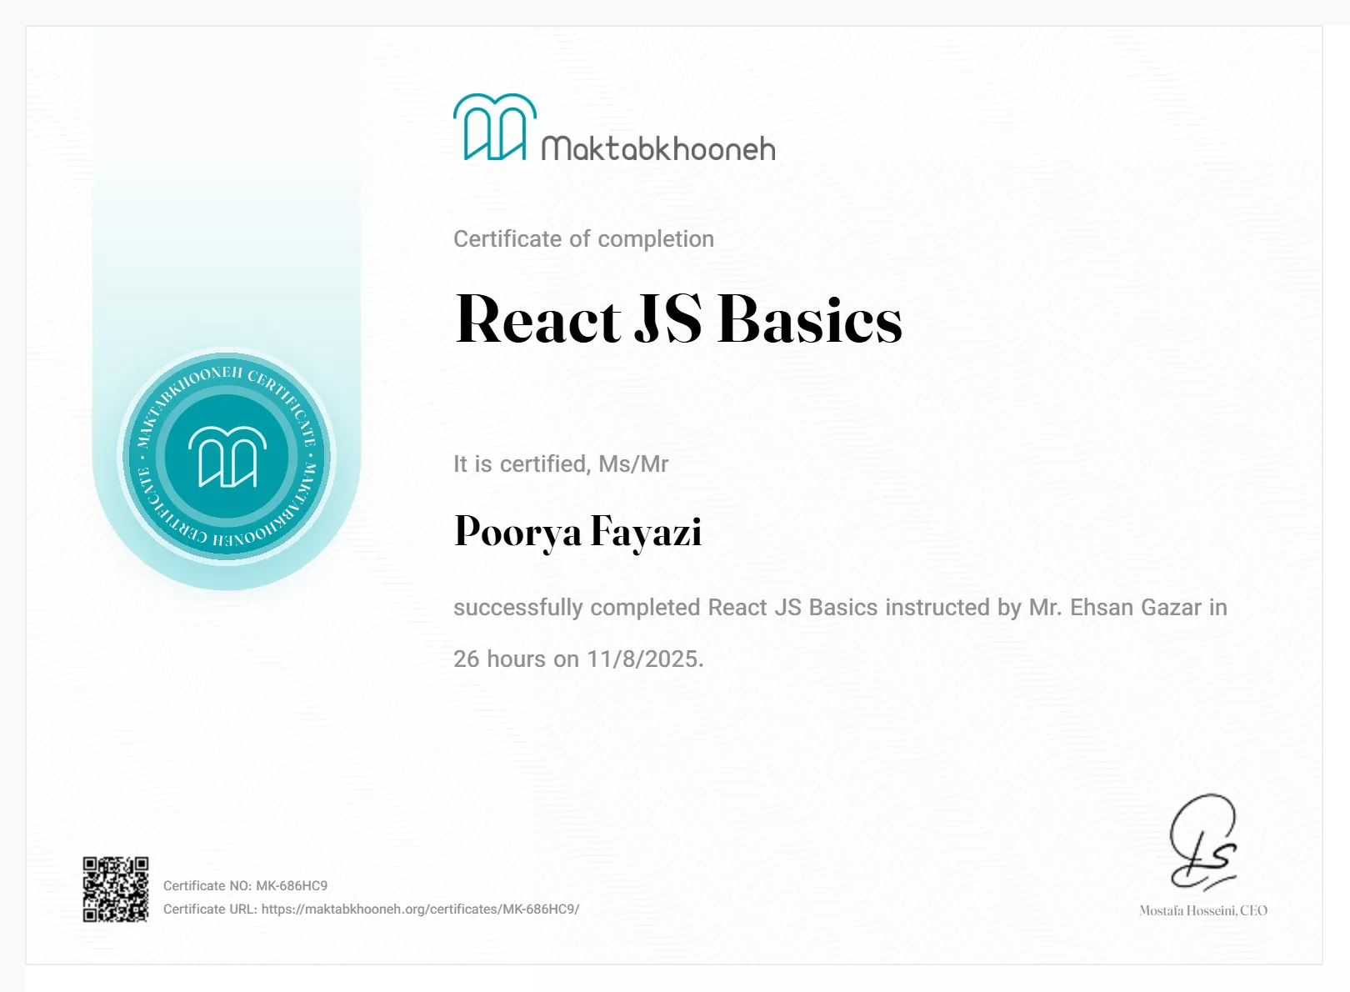Click the "Certificate URL:" label
The image size is (1350, 992).
point(210,909)
